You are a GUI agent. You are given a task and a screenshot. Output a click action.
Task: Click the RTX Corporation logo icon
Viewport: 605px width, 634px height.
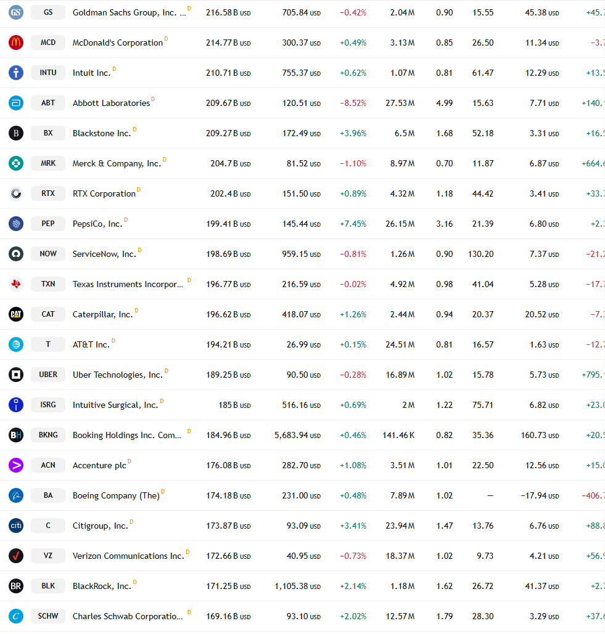click(16, 193)
